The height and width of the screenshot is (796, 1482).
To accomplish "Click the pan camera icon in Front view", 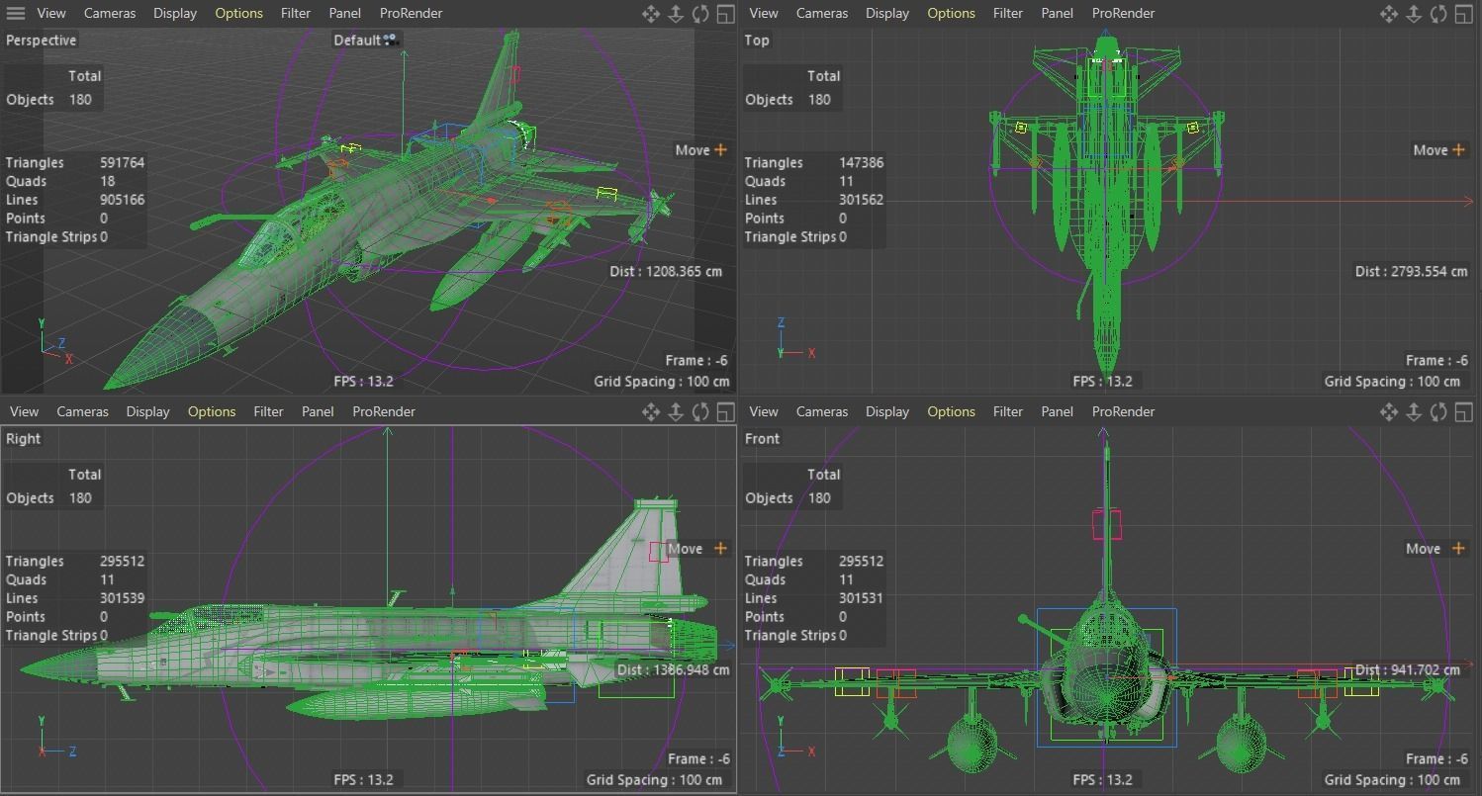I will [1389, 411].
